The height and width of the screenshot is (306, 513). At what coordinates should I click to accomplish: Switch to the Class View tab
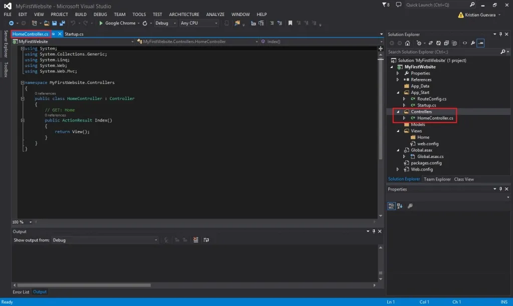point(463,179)
